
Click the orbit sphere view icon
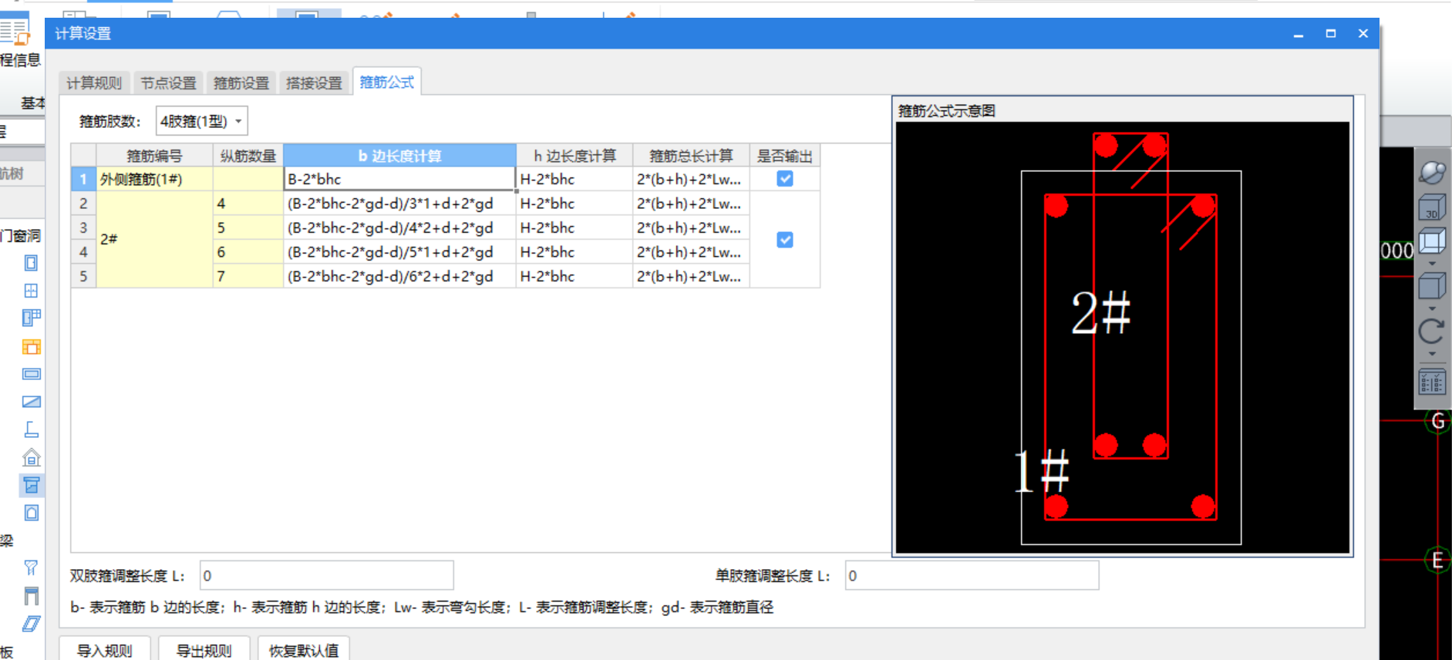pos(1432,171)
